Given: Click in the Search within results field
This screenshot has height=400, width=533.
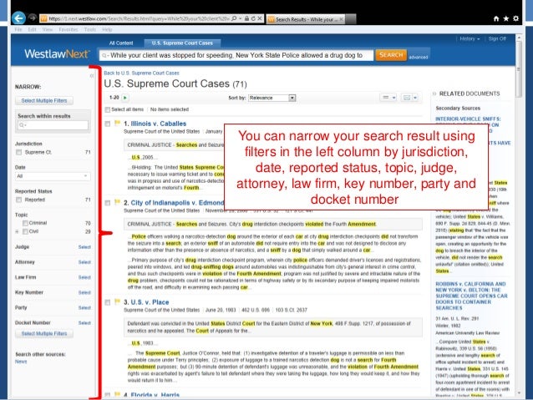Looking at the screenshot, I should point(53,125).
